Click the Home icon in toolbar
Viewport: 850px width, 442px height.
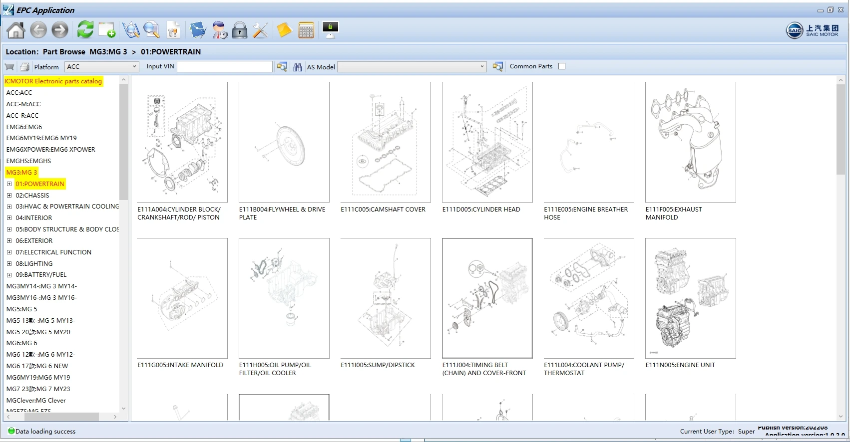click(x=16, y=30)
